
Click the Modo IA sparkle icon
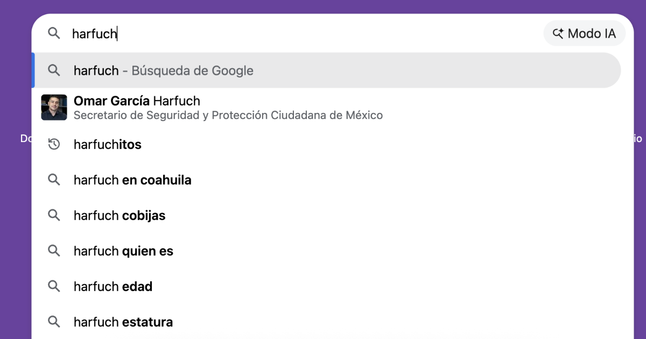click(x=559, y=33)
